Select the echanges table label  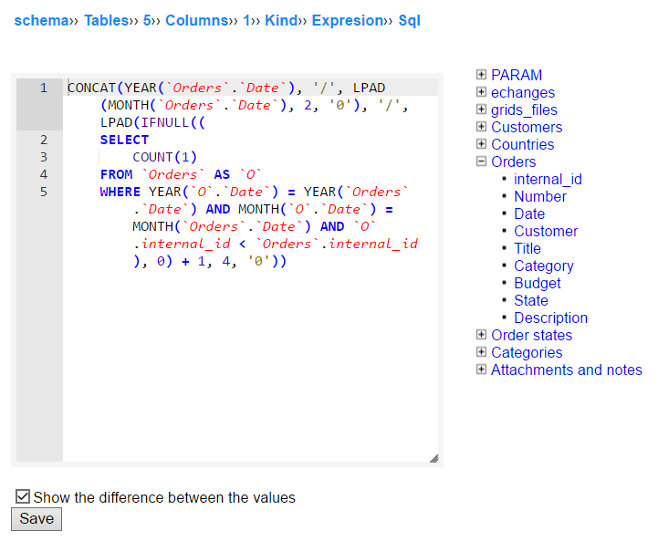point(523,92)
